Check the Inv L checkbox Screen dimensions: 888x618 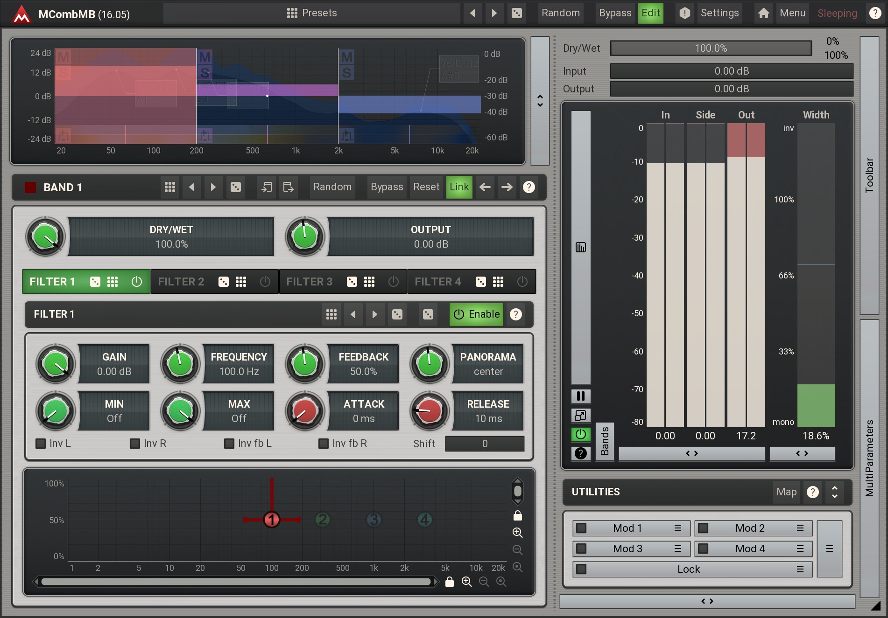41,444
